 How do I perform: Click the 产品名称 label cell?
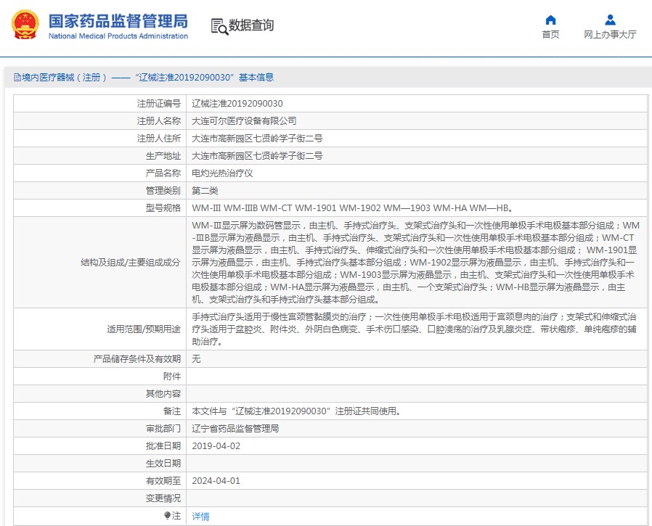point(99,173)
